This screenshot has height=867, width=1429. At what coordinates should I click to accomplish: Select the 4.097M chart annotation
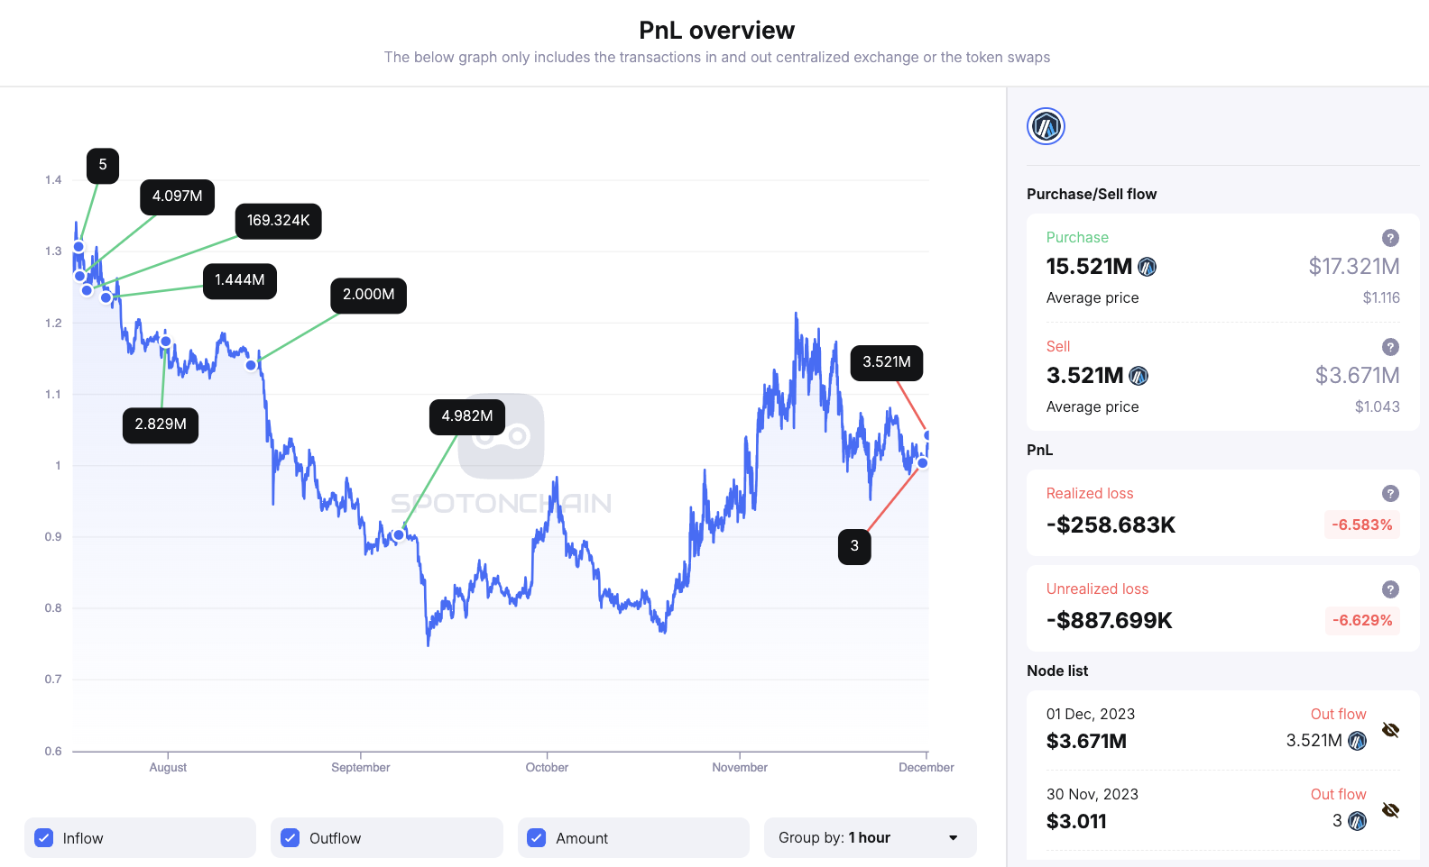point(177,196)
